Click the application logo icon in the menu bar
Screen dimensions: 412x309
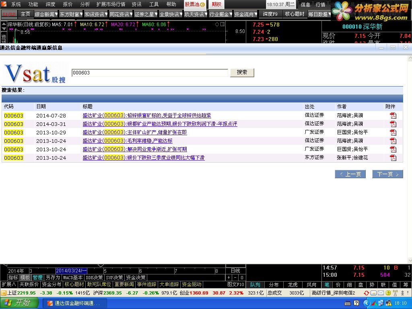[x=4, y=4]
